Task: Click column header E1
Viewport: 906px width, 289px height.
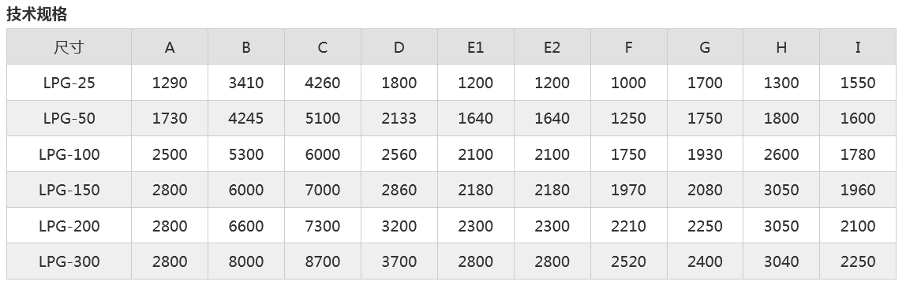Action: [x=476, y=46]
